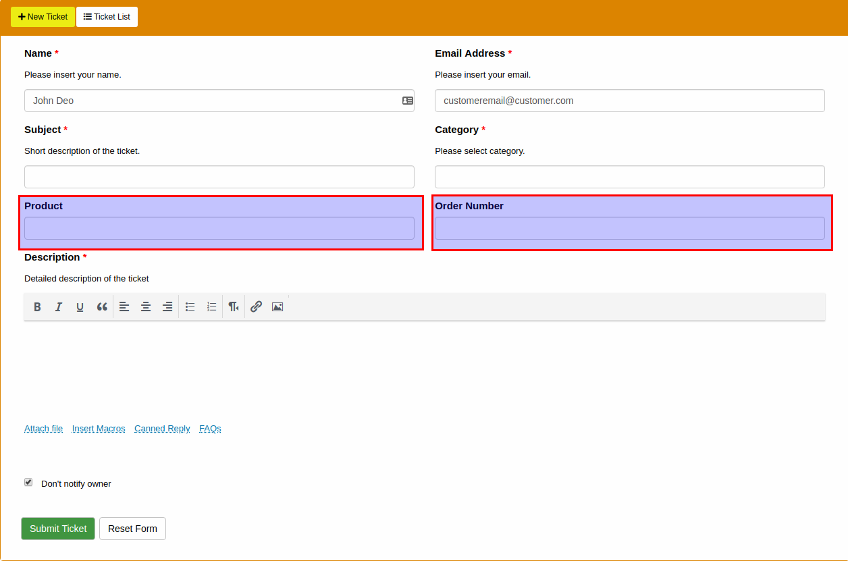The height and width of the screenshot is (561, 848).
Task: Toggle text direction with the paragraph icon
Action: click(x=233, y=306)
